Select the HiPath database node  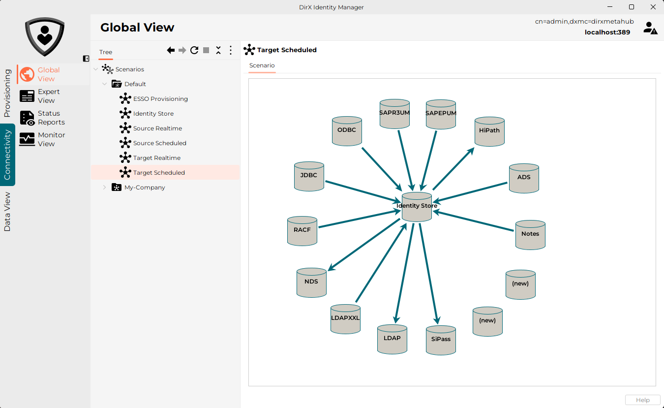[x=489, y=131]
